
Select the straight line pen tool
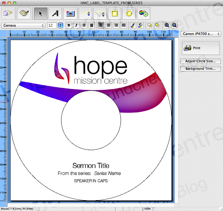pos(85,14)
